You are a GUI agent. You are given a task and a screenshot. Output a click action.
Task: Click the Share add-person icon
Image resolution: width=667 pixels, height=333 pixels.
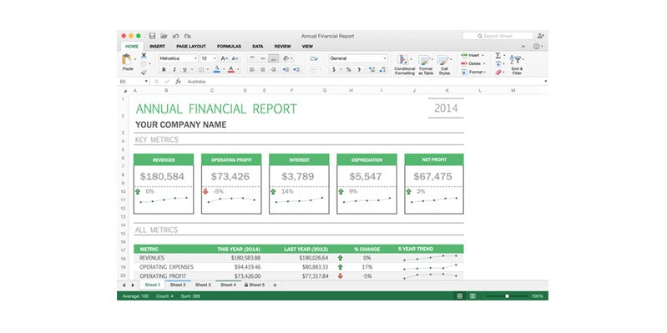541,36
